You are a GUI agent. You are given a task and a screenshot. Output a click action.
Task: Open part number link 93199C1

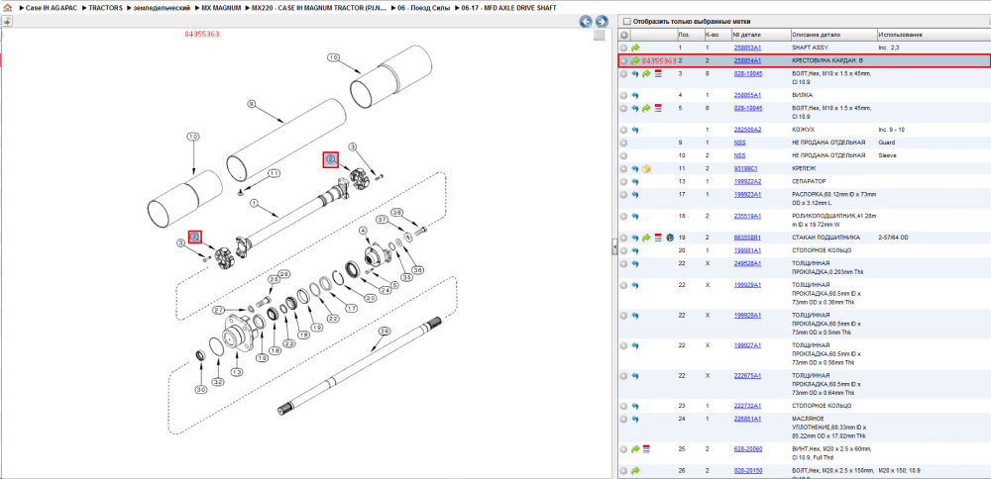(x=745, y=169)
